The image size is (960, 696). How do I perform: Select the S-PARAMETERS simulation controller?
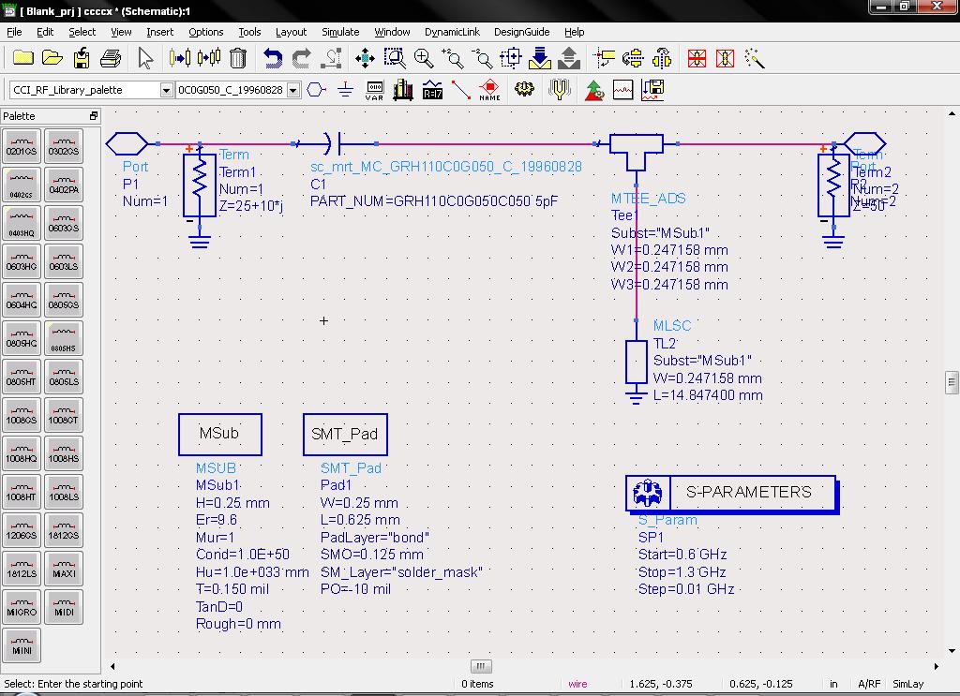tap(731, 493)
